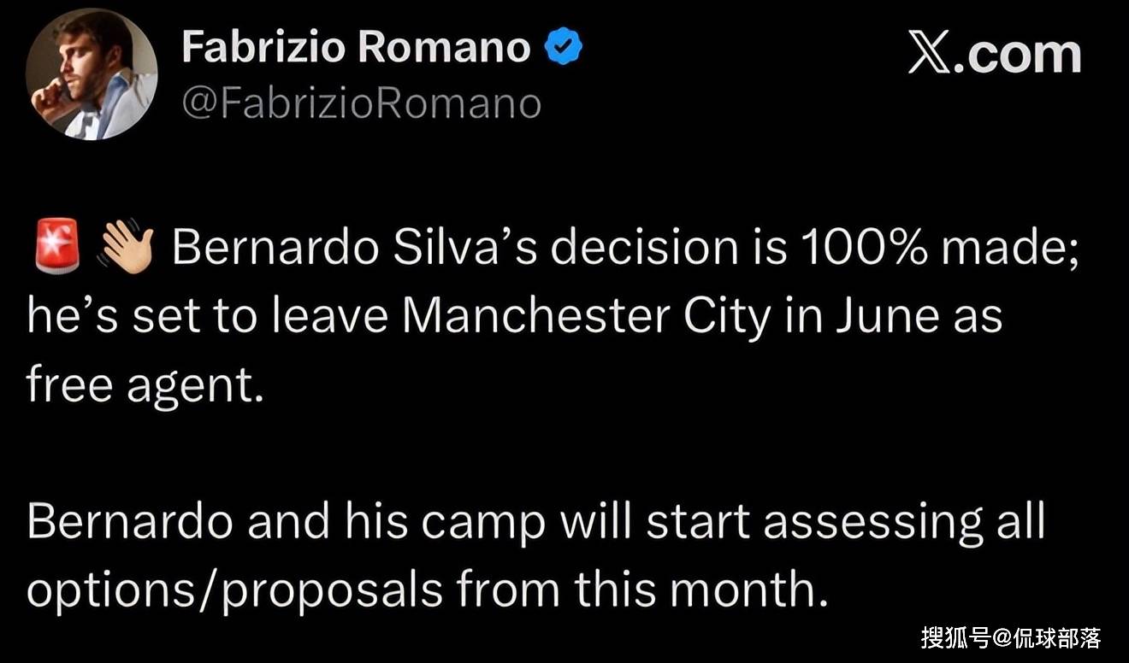Open the Fabrizio Romano display name
Viewport: 1129px width, 663px height.
point(356,46)
